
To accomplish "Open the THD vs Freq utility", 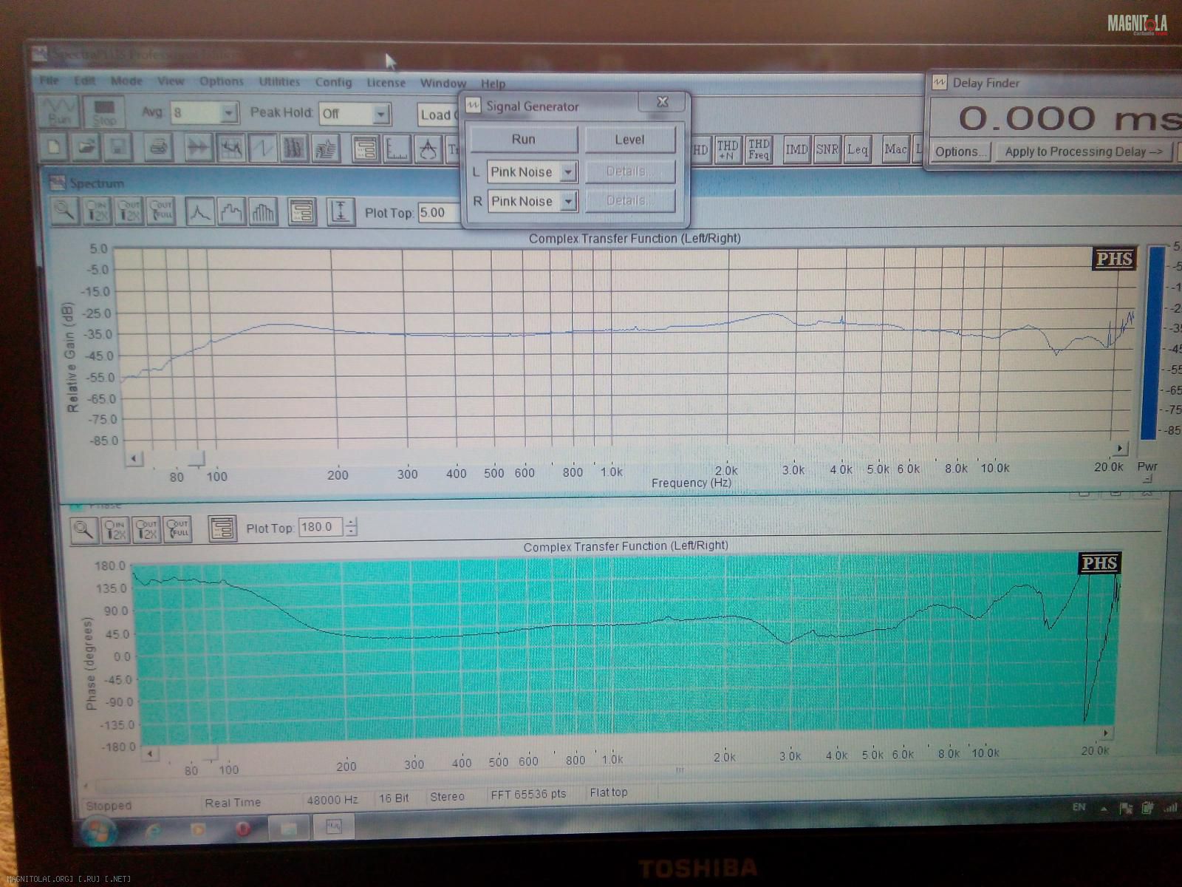I will pos(759,150).
